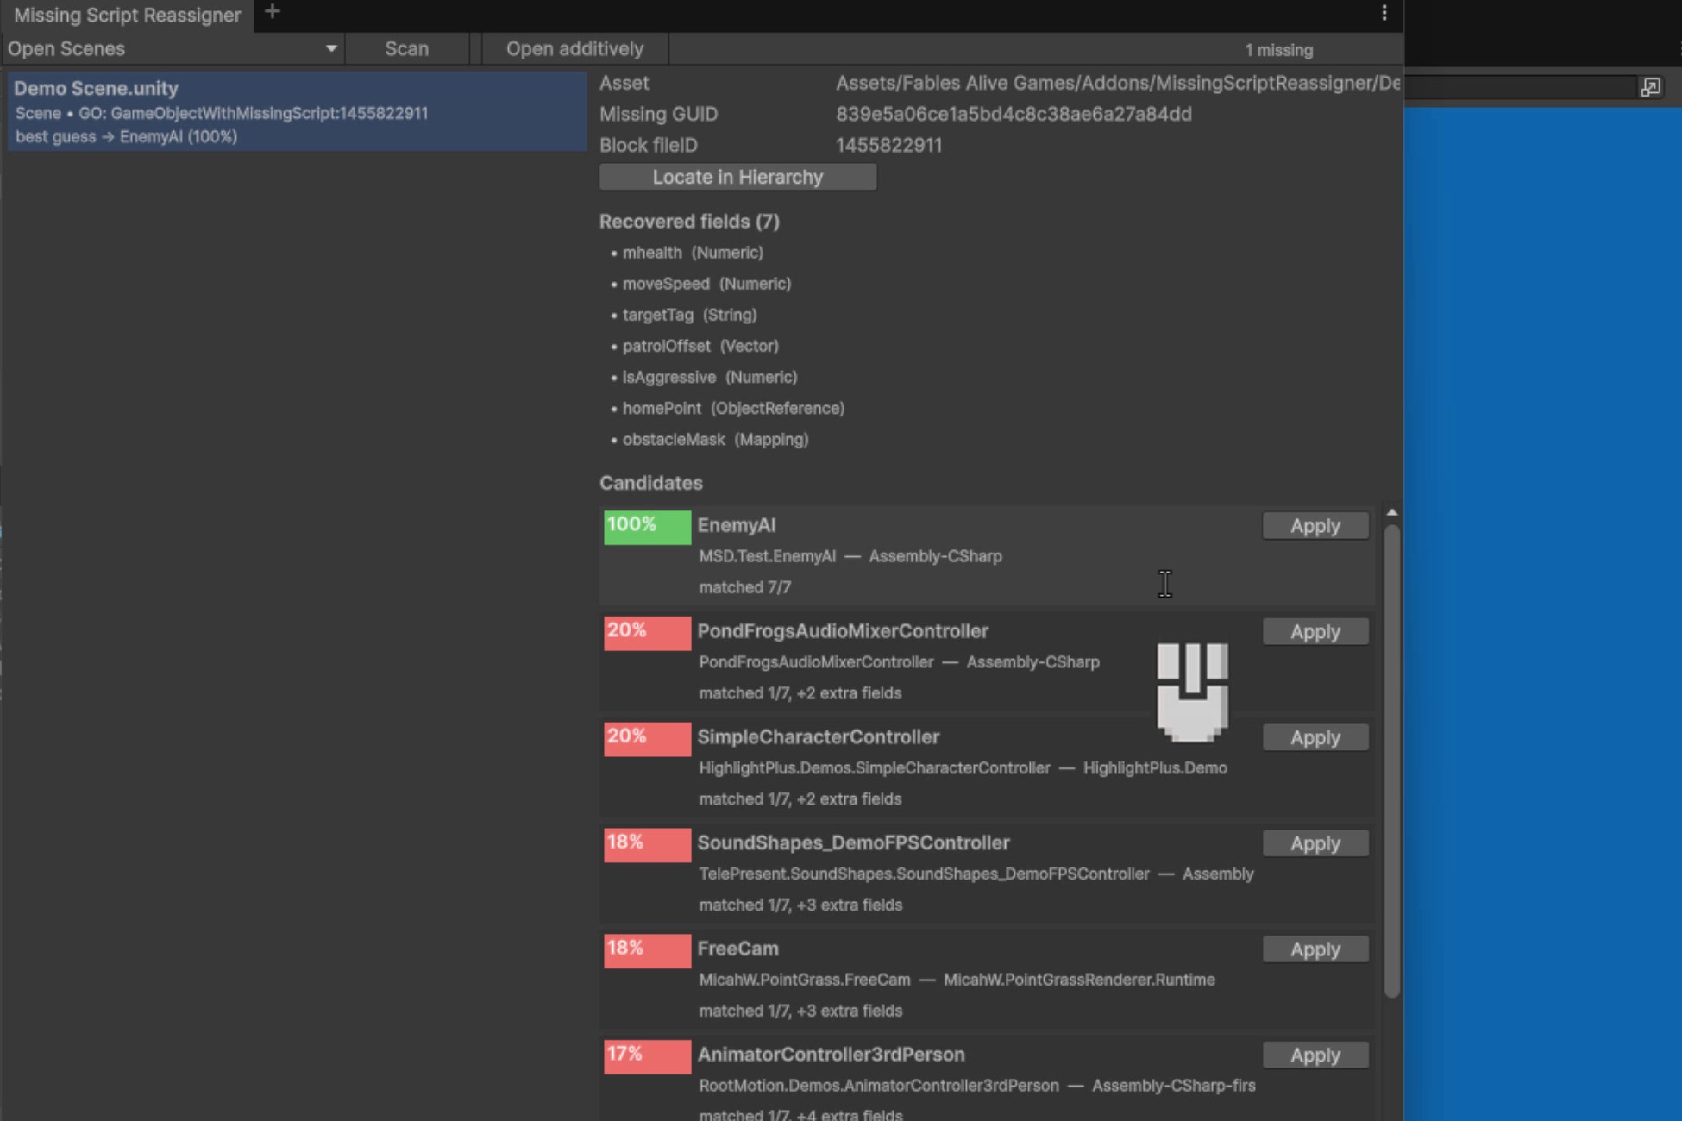Click the EnemyAI candidate name
The image size is (1682, 1121).
[x=736, y=525]
